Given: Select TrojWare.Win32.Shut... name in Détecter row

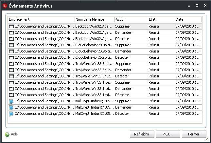Looking at the screenshot, I should (x=94, y=76).
